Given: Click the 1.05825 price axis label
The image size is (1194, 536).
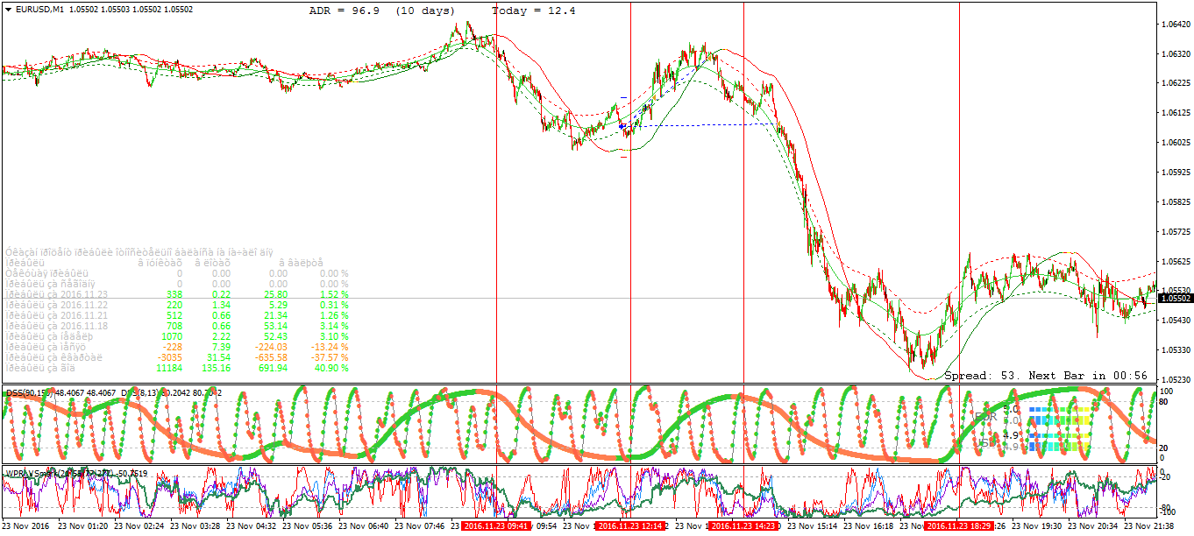Looking at the screenshot, I should [x=1175, y=201].
